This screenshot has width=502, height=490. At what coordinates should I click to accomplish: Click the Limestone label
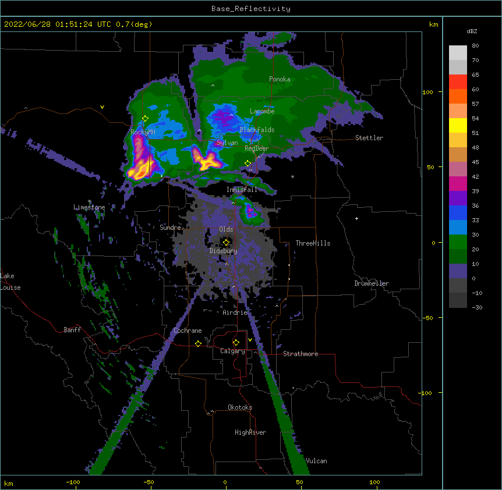click(89, 207)
